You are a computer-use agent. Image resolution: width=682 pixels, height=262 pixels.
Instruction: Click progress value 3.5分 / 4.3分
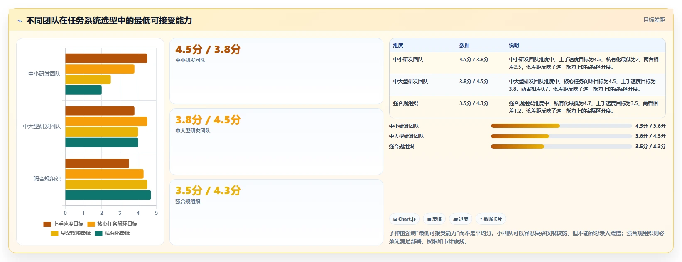[x=650, y=147]
